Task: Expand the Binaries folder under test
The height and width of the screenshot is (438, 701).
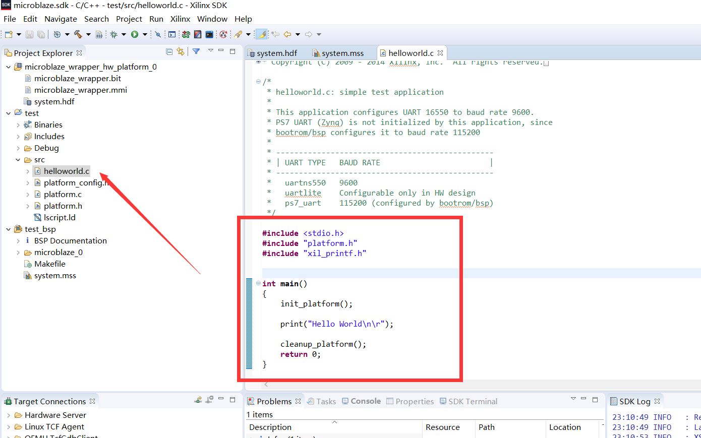Action: 18,125
